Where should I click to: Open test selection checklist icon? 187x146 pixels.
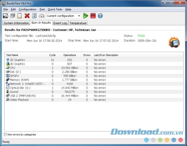click(x=34, y=16)
